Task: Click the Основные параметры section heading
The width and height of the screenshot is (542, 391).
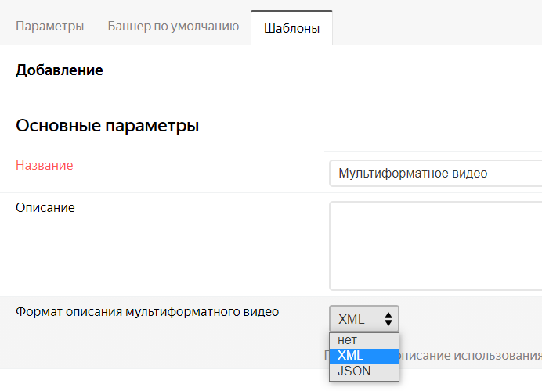Action: click(x=107, y=126)
